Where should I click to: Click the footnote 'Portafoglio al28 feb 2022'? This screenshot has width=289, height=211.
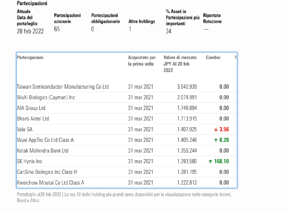click(x=39, y=195)
